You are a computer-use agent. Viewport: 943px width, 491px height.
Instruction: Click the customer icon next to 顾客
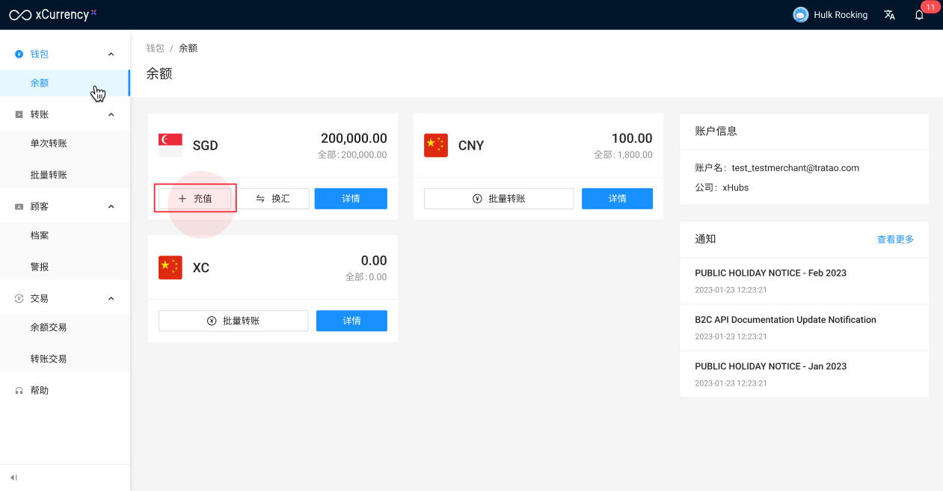click(x=19, y=206)
